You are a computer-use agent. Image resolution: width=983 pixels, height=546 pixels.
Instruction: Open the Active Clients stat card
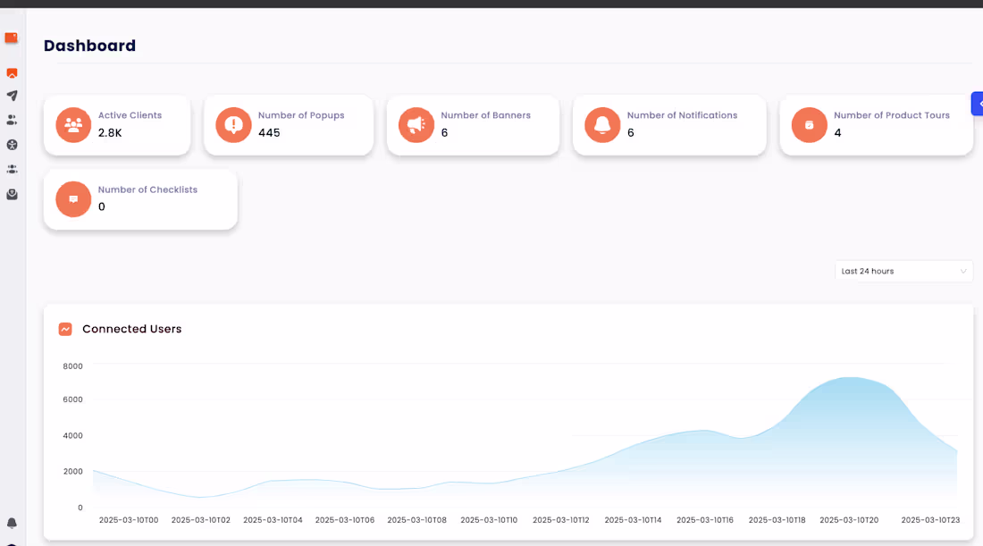117,125
